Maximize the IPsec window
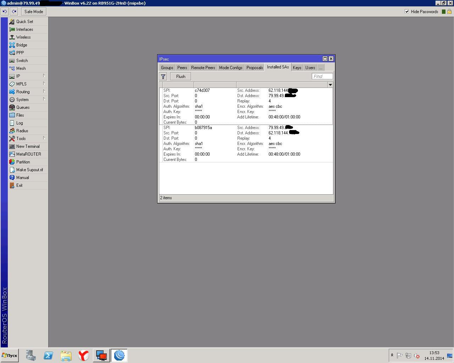The width and height of the screenshot is (454, 363). pyautogui.click(x=325, y=59)
